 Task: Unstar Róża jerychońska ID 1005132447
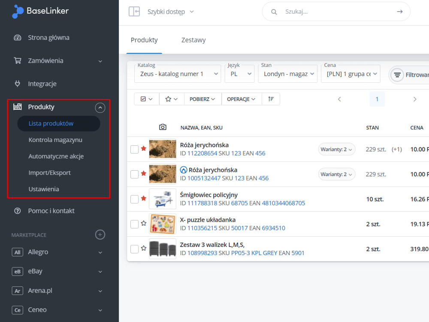tap(144, 173)
